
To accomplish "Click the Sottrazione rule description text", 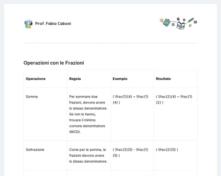I will [x=88, y=155].
